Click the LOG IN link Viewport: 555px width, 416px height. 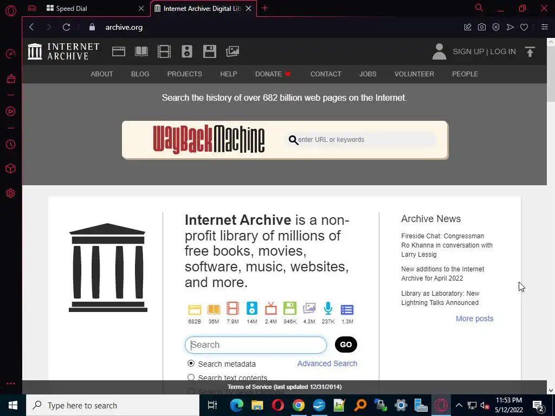click(x=503, y=51)
